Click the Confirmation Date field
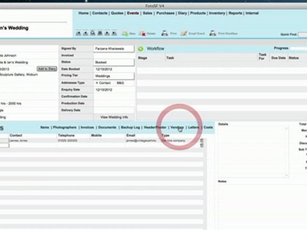Screen dimensions: 307x230 tap(114, 96)
